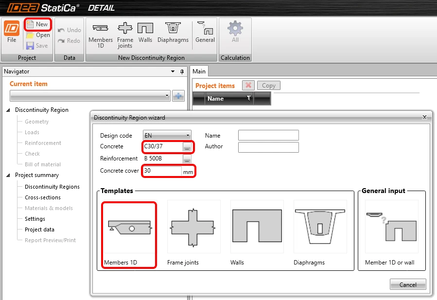Click the Concrete C30/37 field
The height and width of the screenshot is (300, 437).
[163, 146]
